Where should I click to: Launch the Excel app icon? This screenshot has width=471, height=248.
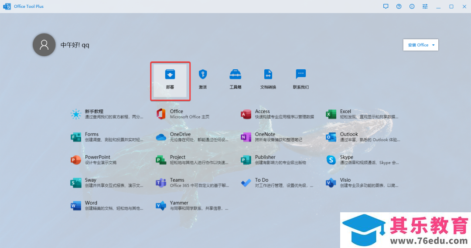pyautogui.click(x=331, y=114)
